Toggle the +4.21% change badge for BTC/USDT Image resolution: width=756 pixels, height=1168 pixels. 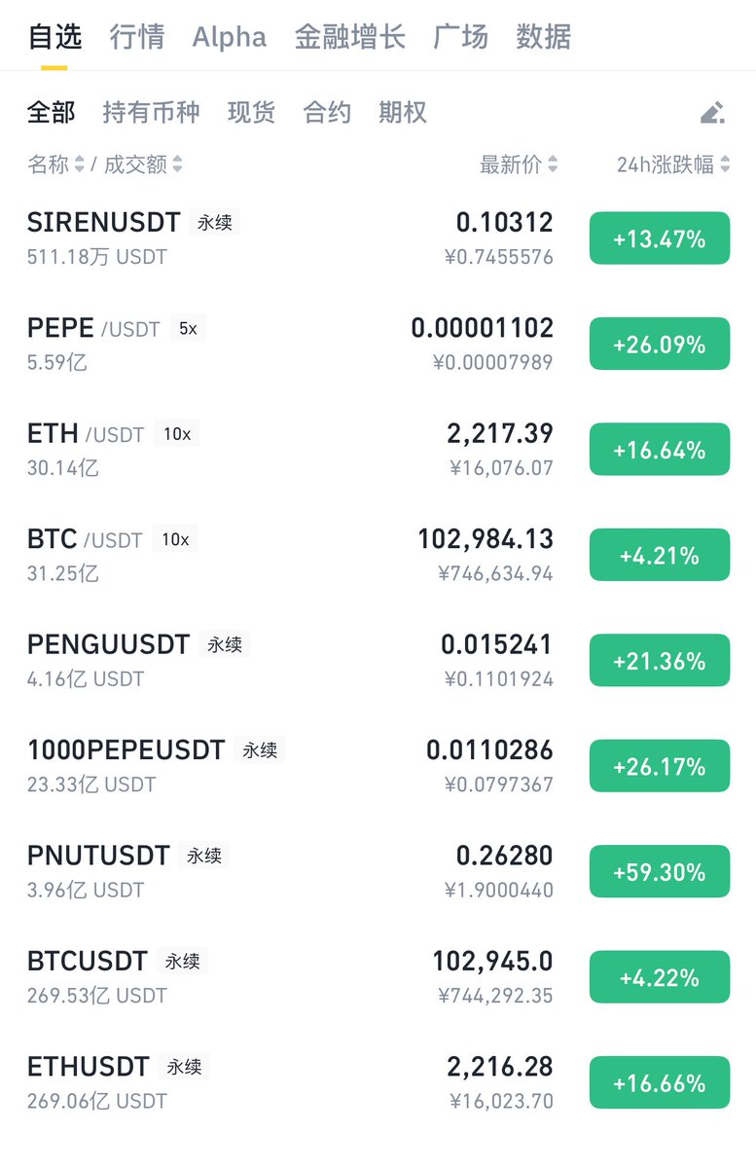click(x=660, y=555)
